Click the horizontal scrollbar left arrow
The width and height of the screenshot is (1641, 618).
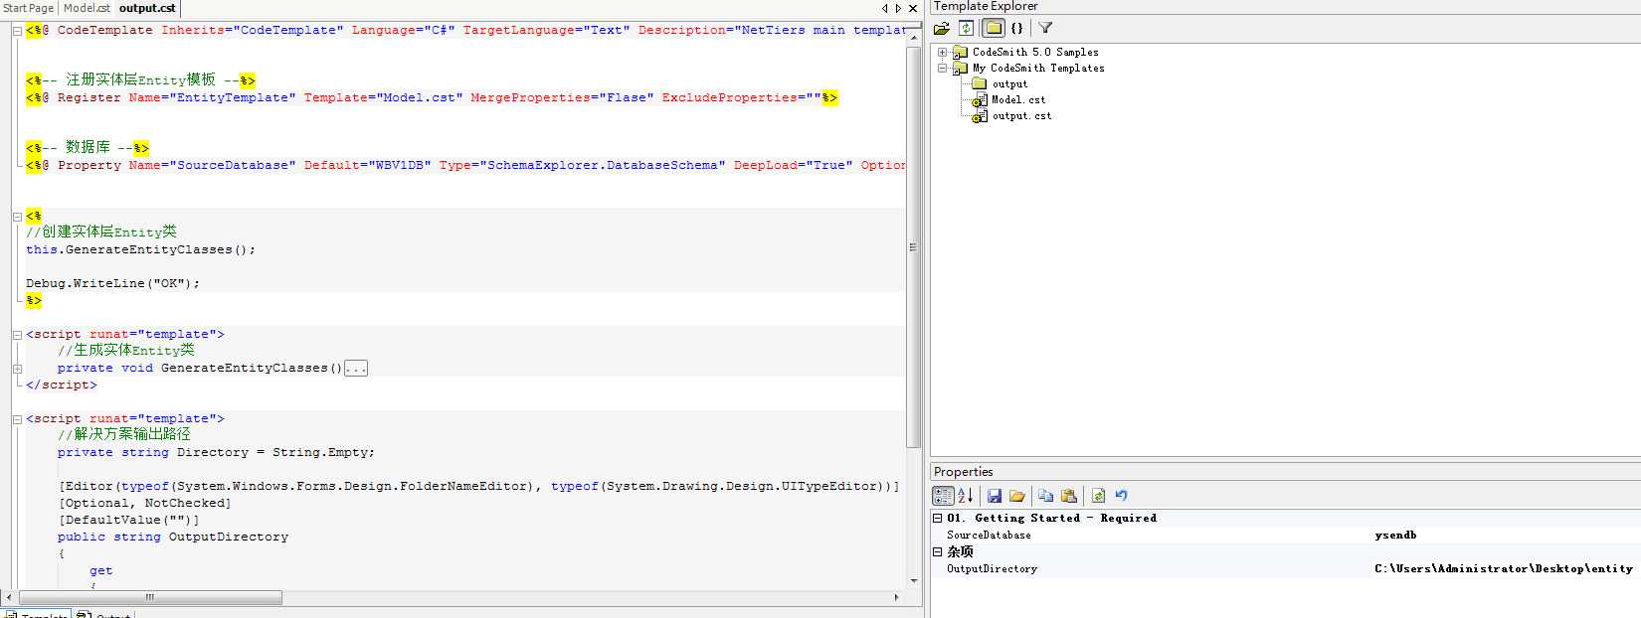tap(9, 597)
